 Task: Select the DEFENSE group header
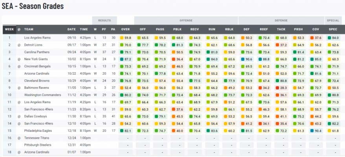[281, 20]
